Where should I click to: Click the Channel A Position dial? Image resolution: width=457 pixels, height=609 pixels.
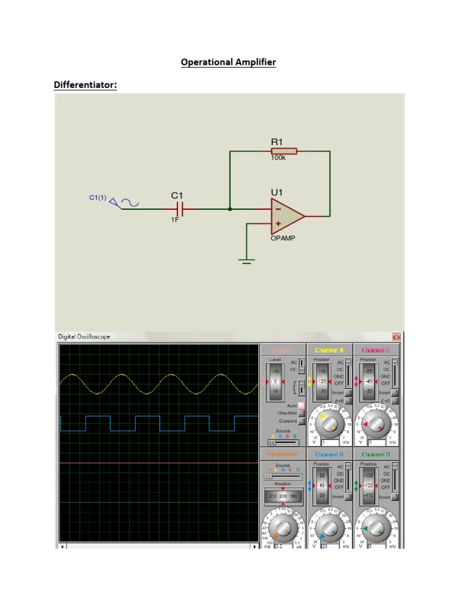tap(322, 381)
